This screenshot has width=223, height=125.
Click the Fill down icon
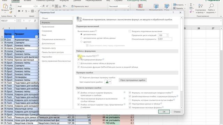191,8
